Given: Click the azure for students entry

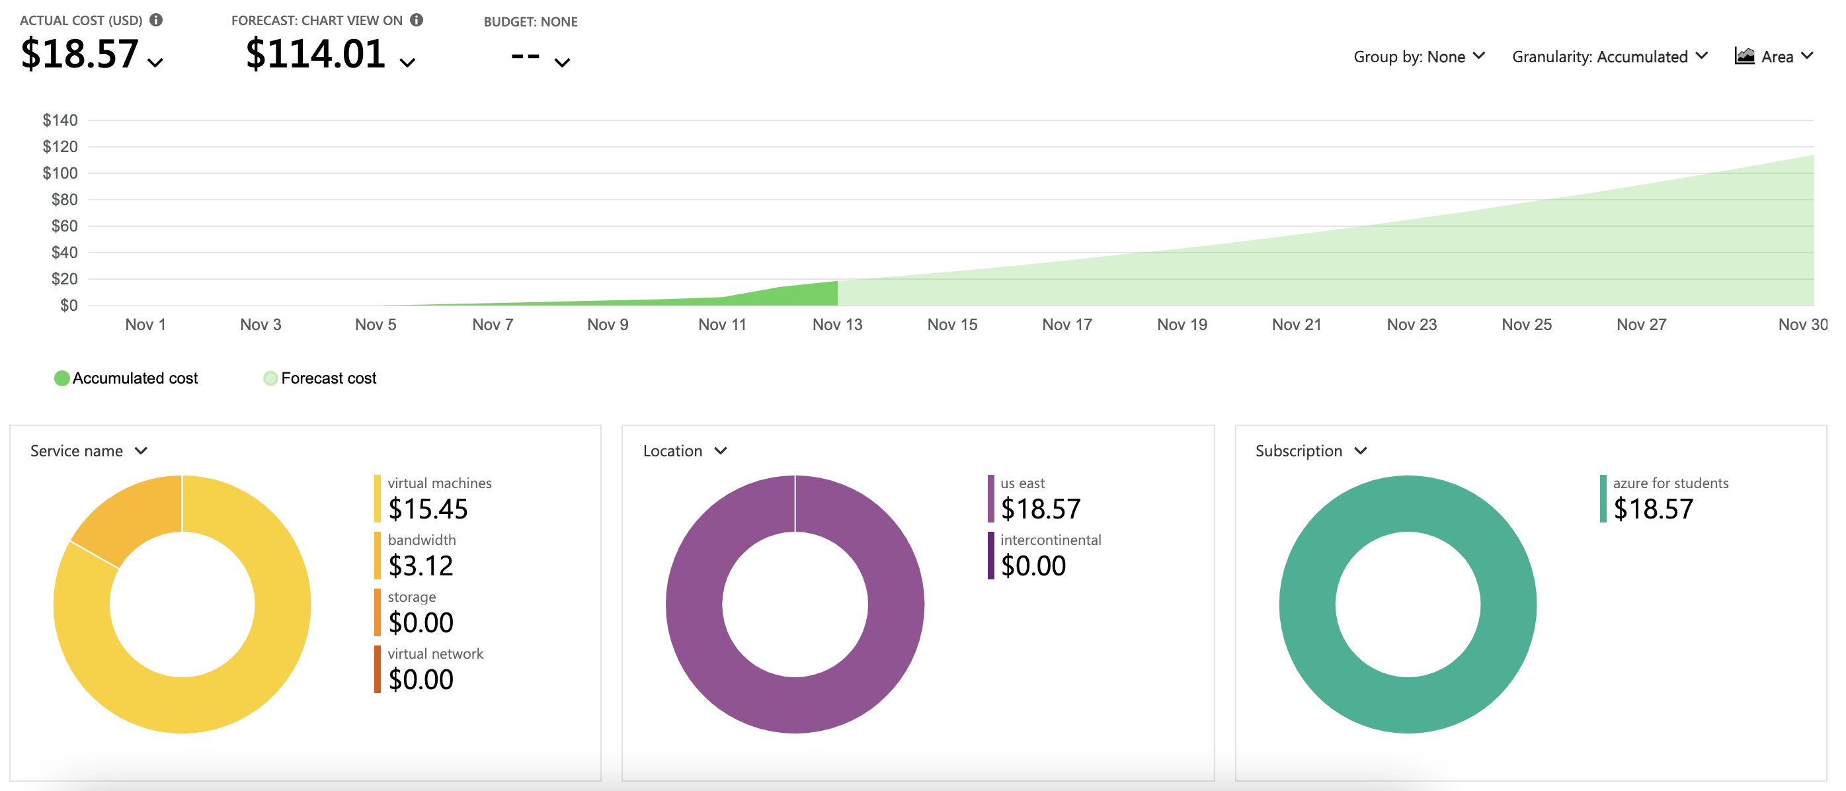Looking at the screenshot, I should (x=1669, y=499).
